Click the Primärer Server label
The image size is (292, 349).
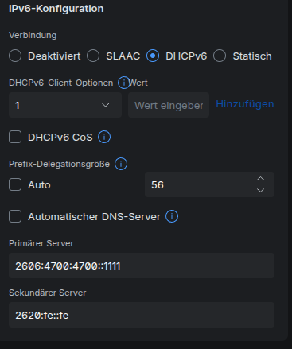pos(41,243)
